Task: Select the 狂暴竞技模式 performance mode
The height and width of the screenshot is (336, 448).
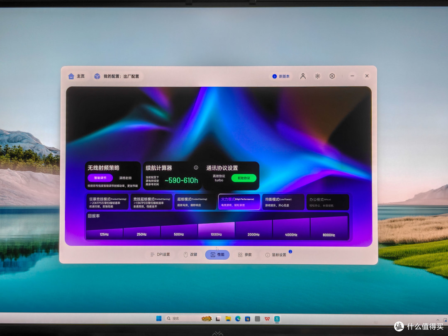Action: click(x=108, y=202)
